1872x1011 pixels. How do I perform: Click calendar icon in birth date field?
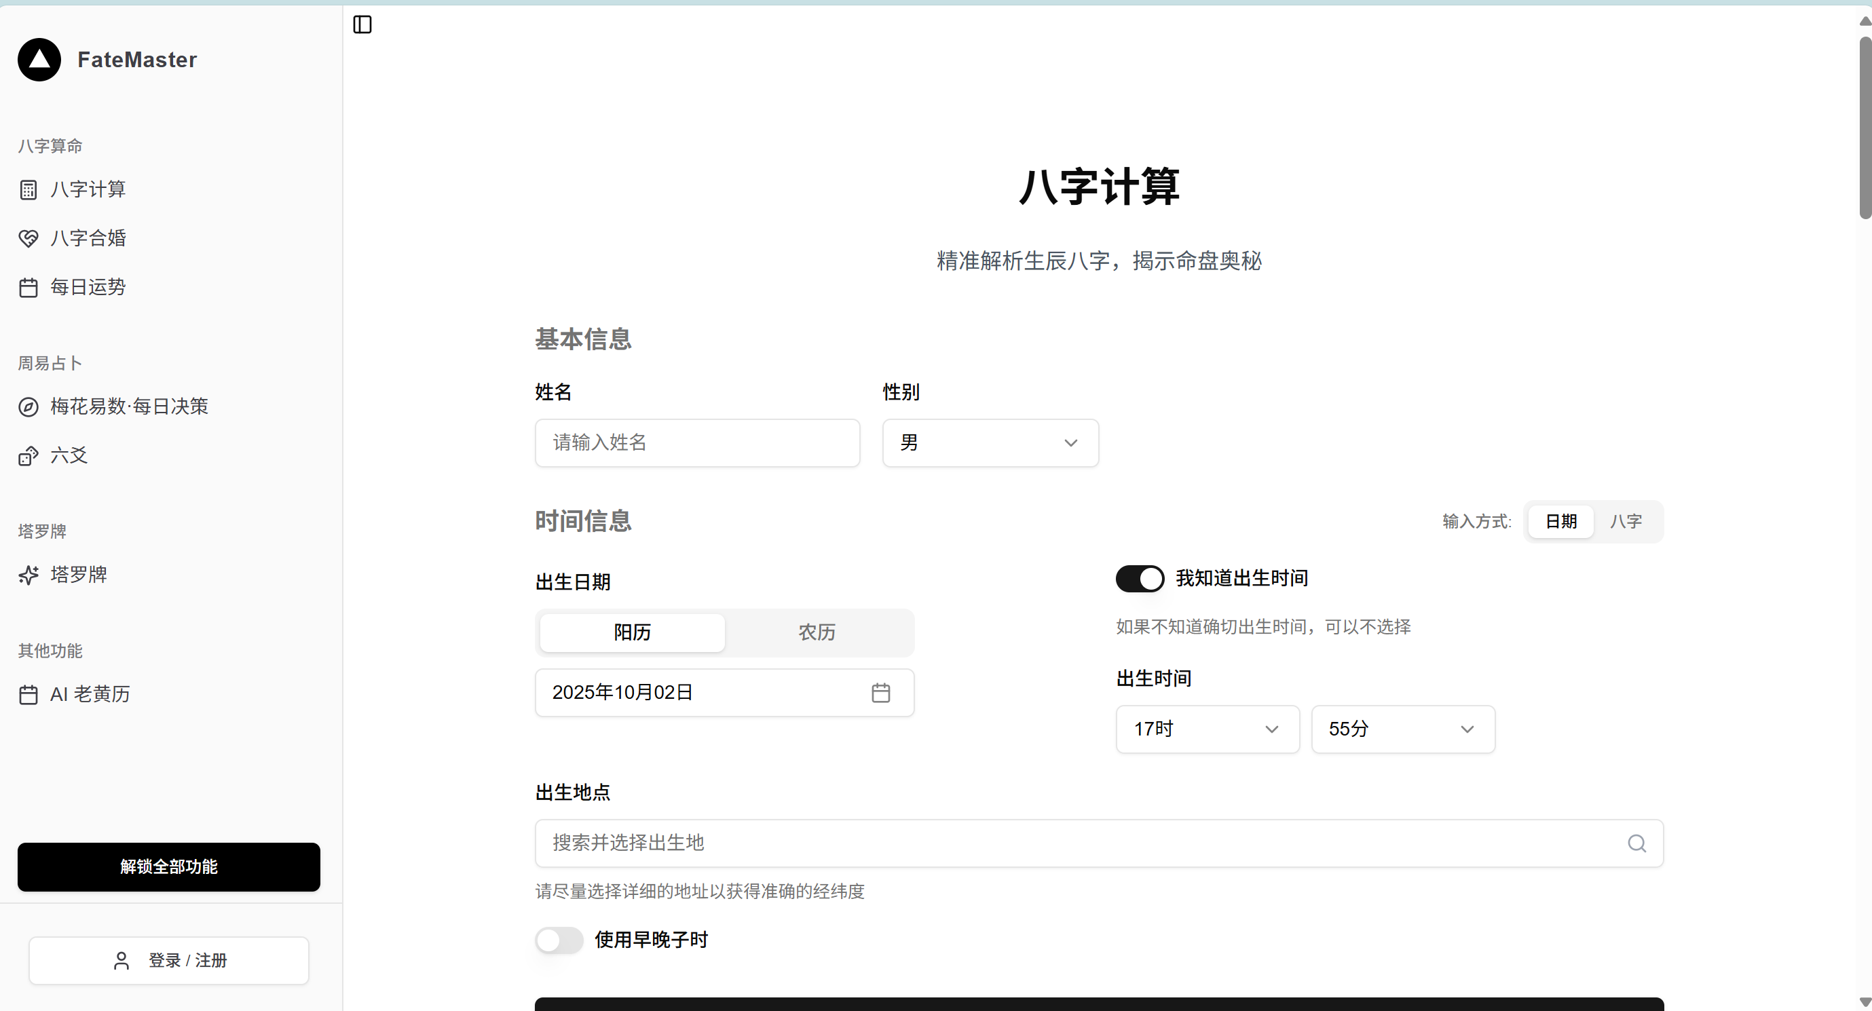coord(880,693)
